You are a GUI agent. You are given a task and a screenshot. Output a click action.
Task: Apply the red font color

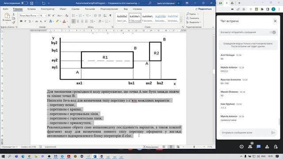click(x=64, y=21)
